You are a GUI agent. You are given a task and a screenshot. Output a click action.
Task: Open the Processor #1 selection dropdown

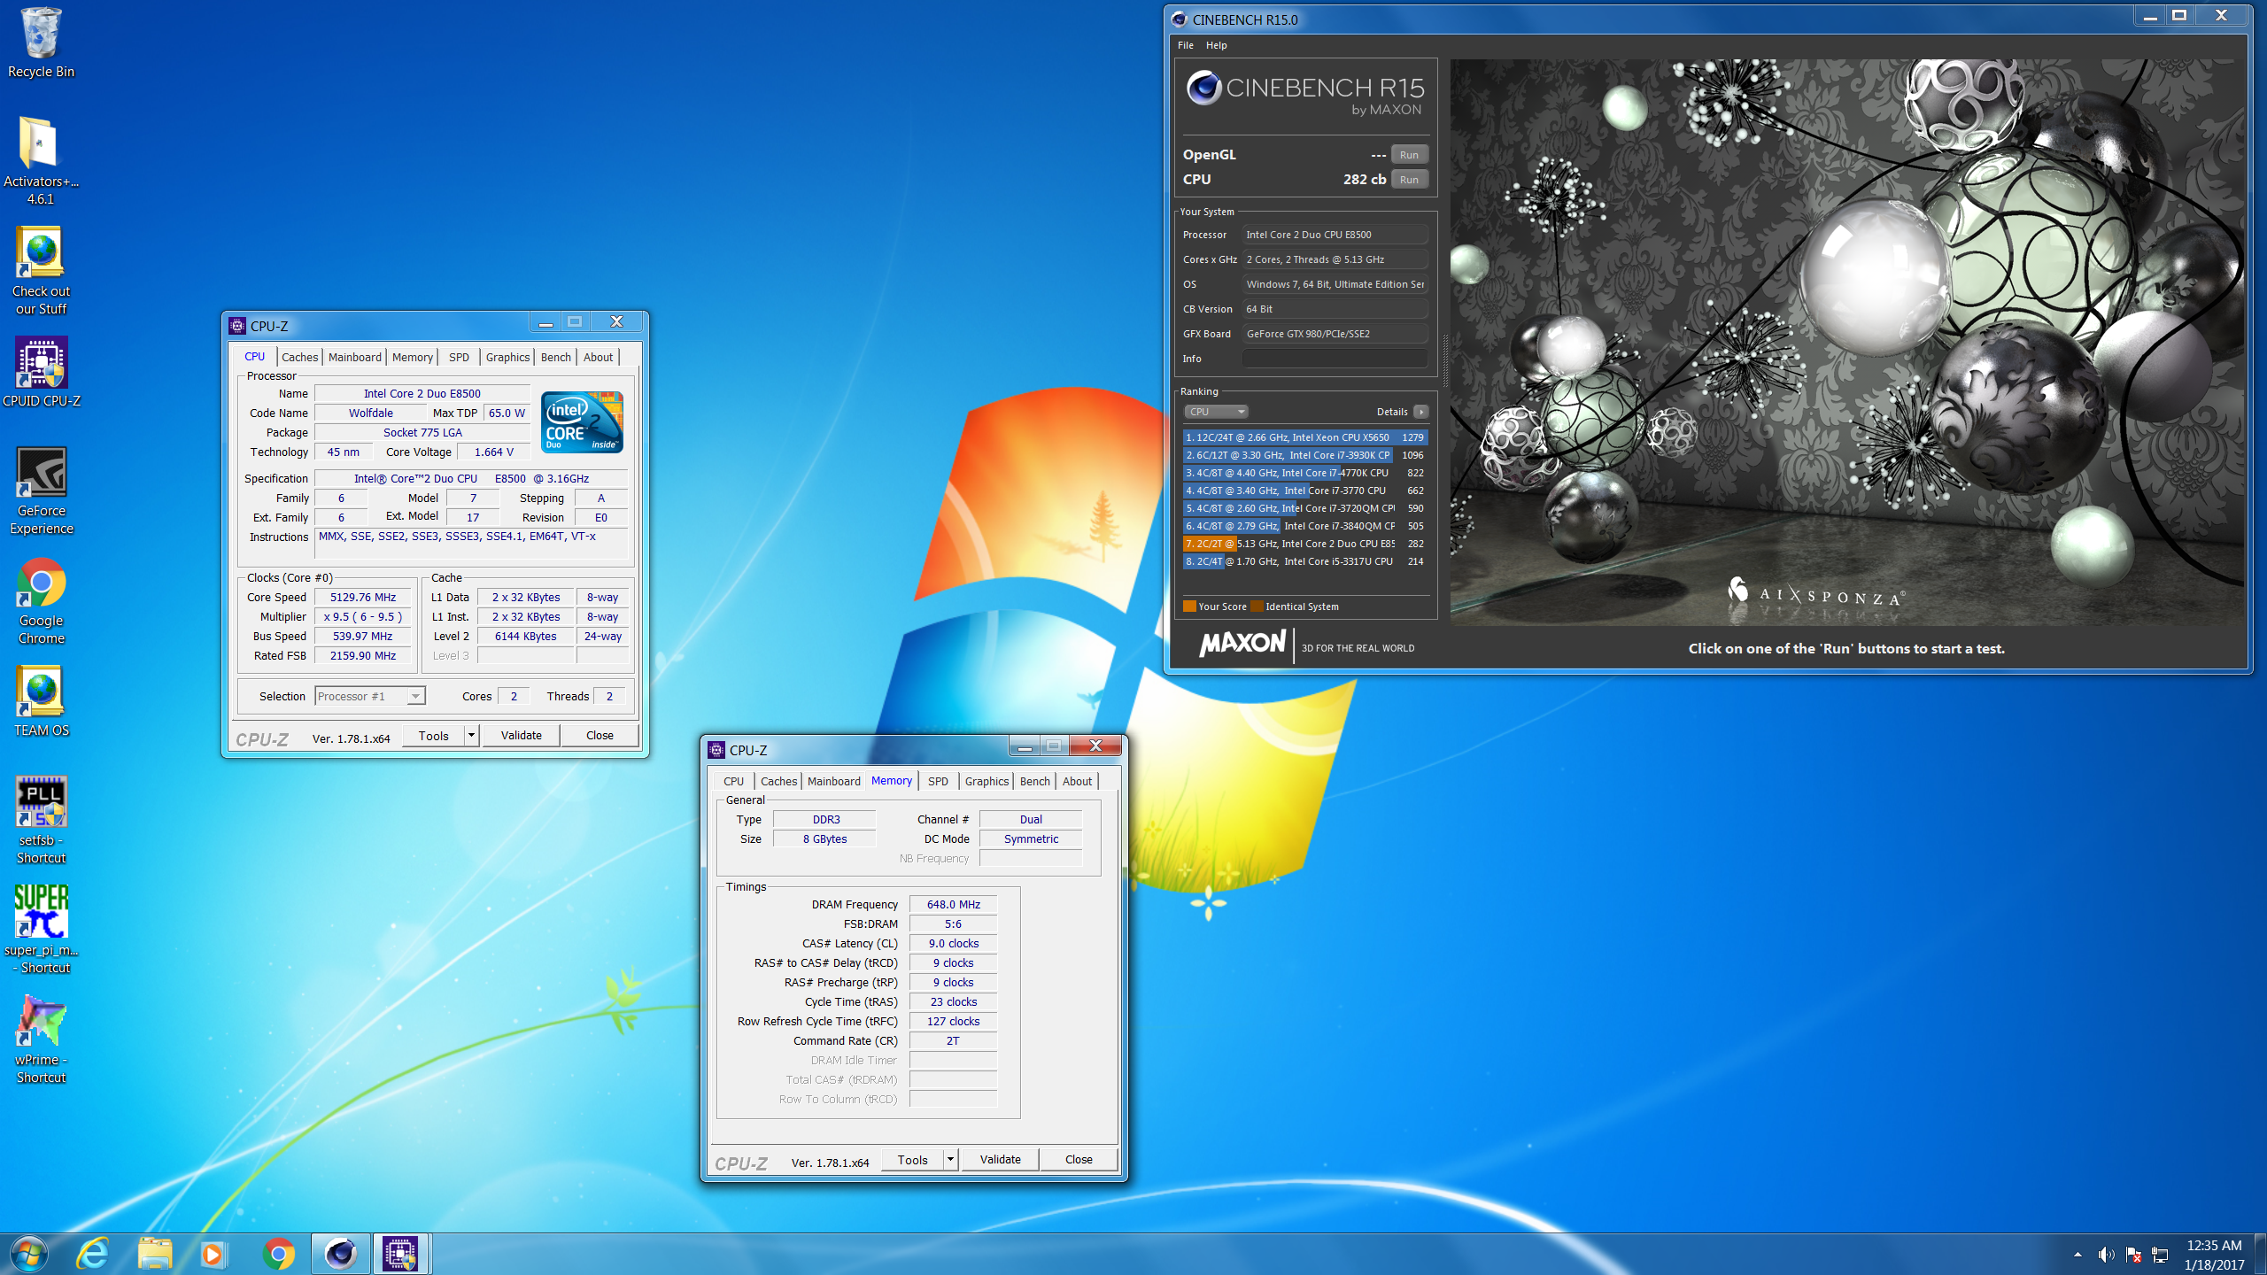(370, 696)
